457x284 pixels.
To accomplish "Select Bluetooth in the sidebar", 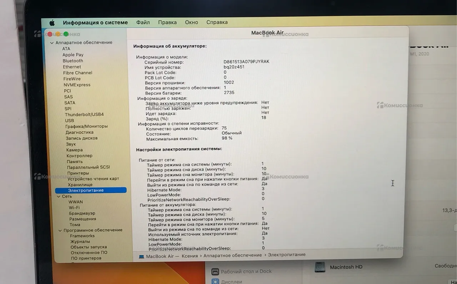I will [x=73, y=61].
